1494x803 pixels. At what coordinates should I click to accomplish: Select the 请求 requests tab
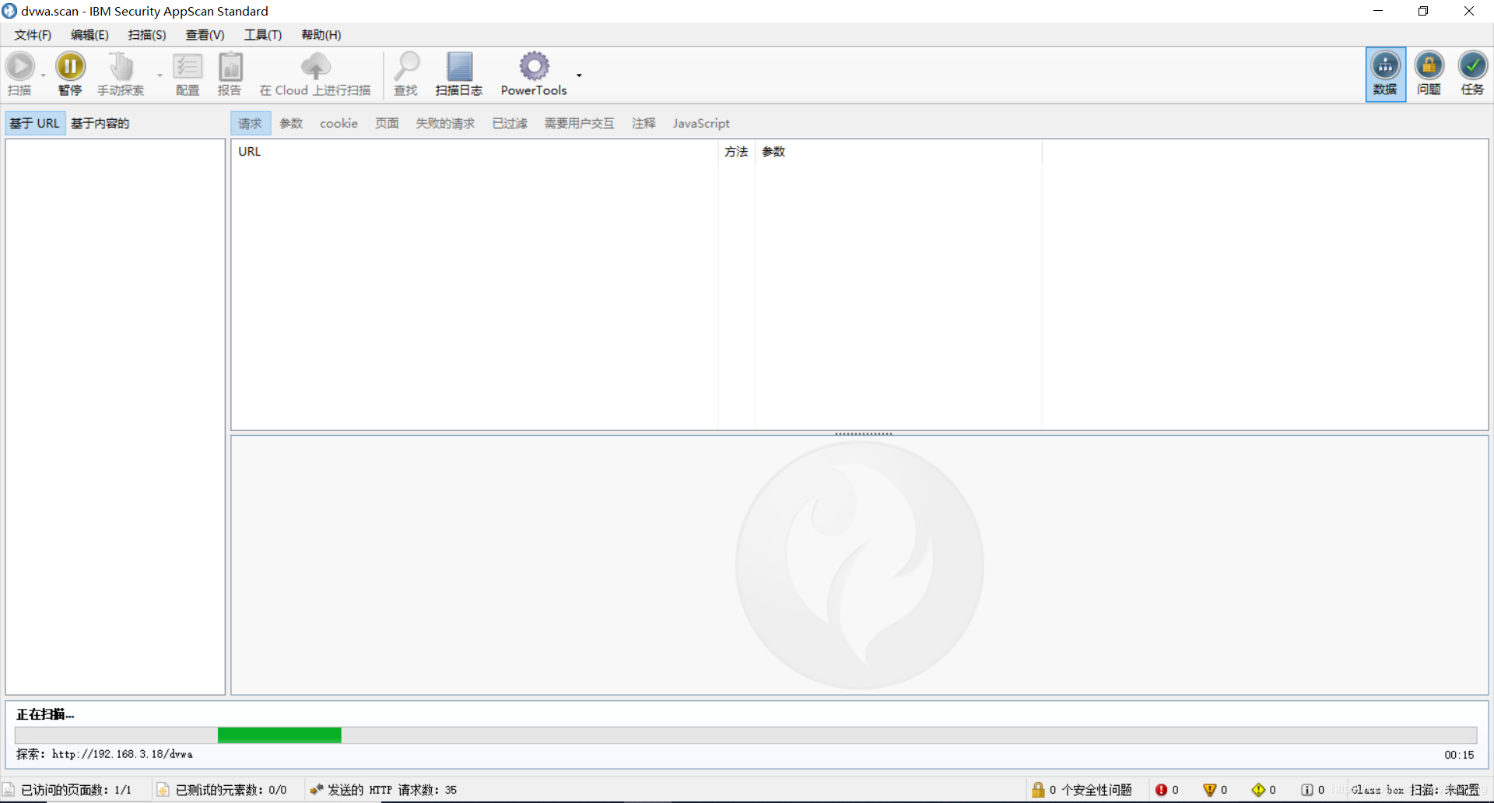click(250, 123)
